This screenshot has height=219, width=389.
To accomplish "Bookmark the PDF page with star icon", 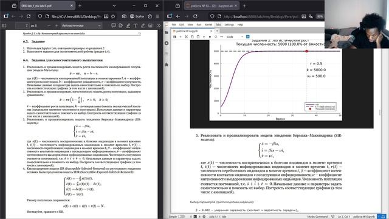I will pyautogui.click(x=113, y=16).
